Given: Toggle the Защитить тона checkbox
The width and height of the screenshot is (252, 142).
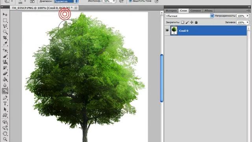Looking at the screenshot, I should pyautogui.click(x=130, y=1).
